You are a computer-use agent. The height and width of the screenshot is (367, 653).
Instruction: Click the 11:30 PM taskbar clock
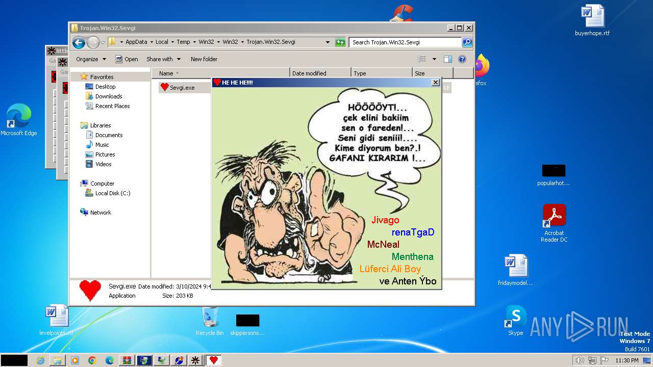coord(626,360)
